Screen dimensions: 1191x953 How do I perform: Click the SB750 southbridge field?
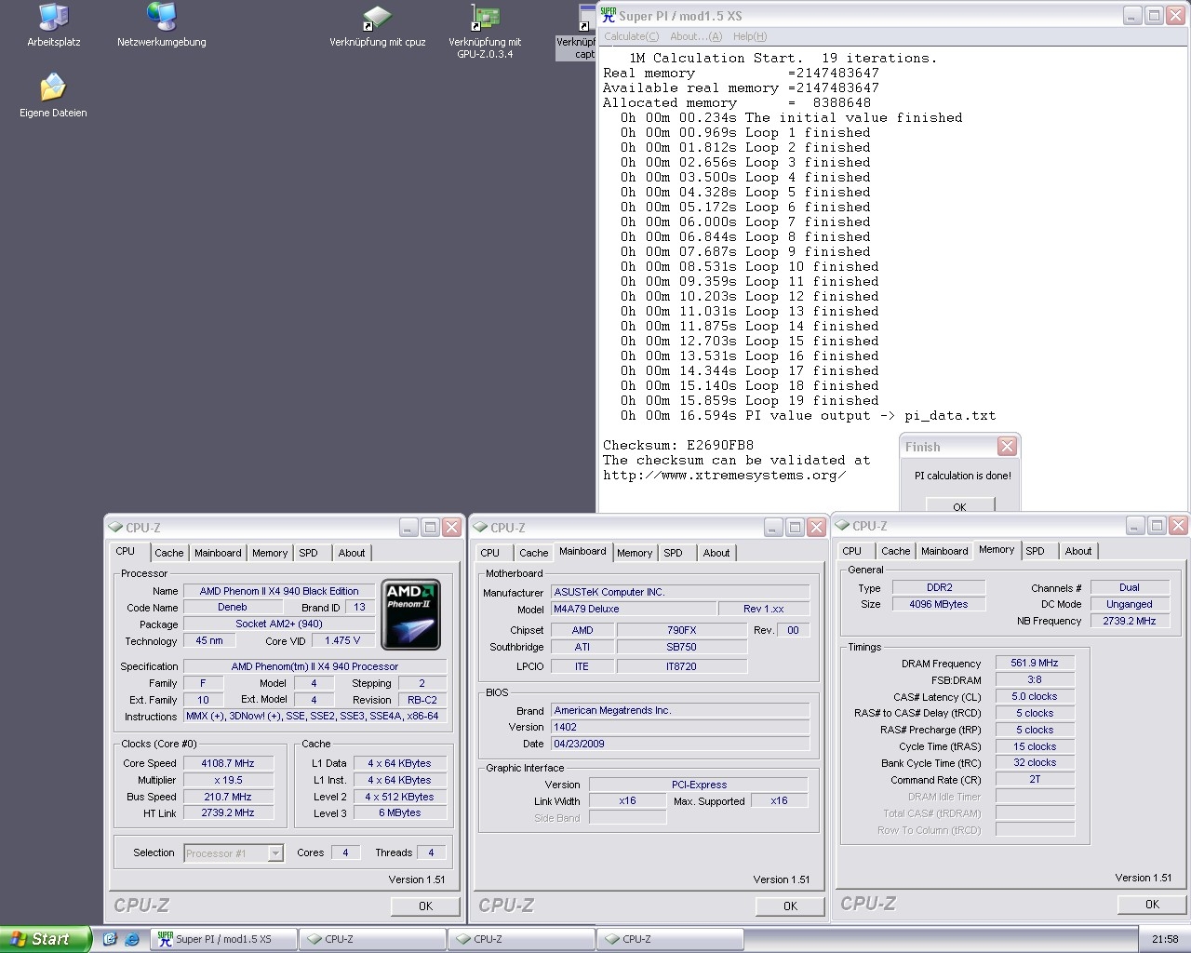pyautogui.click(x=681, y=647)
